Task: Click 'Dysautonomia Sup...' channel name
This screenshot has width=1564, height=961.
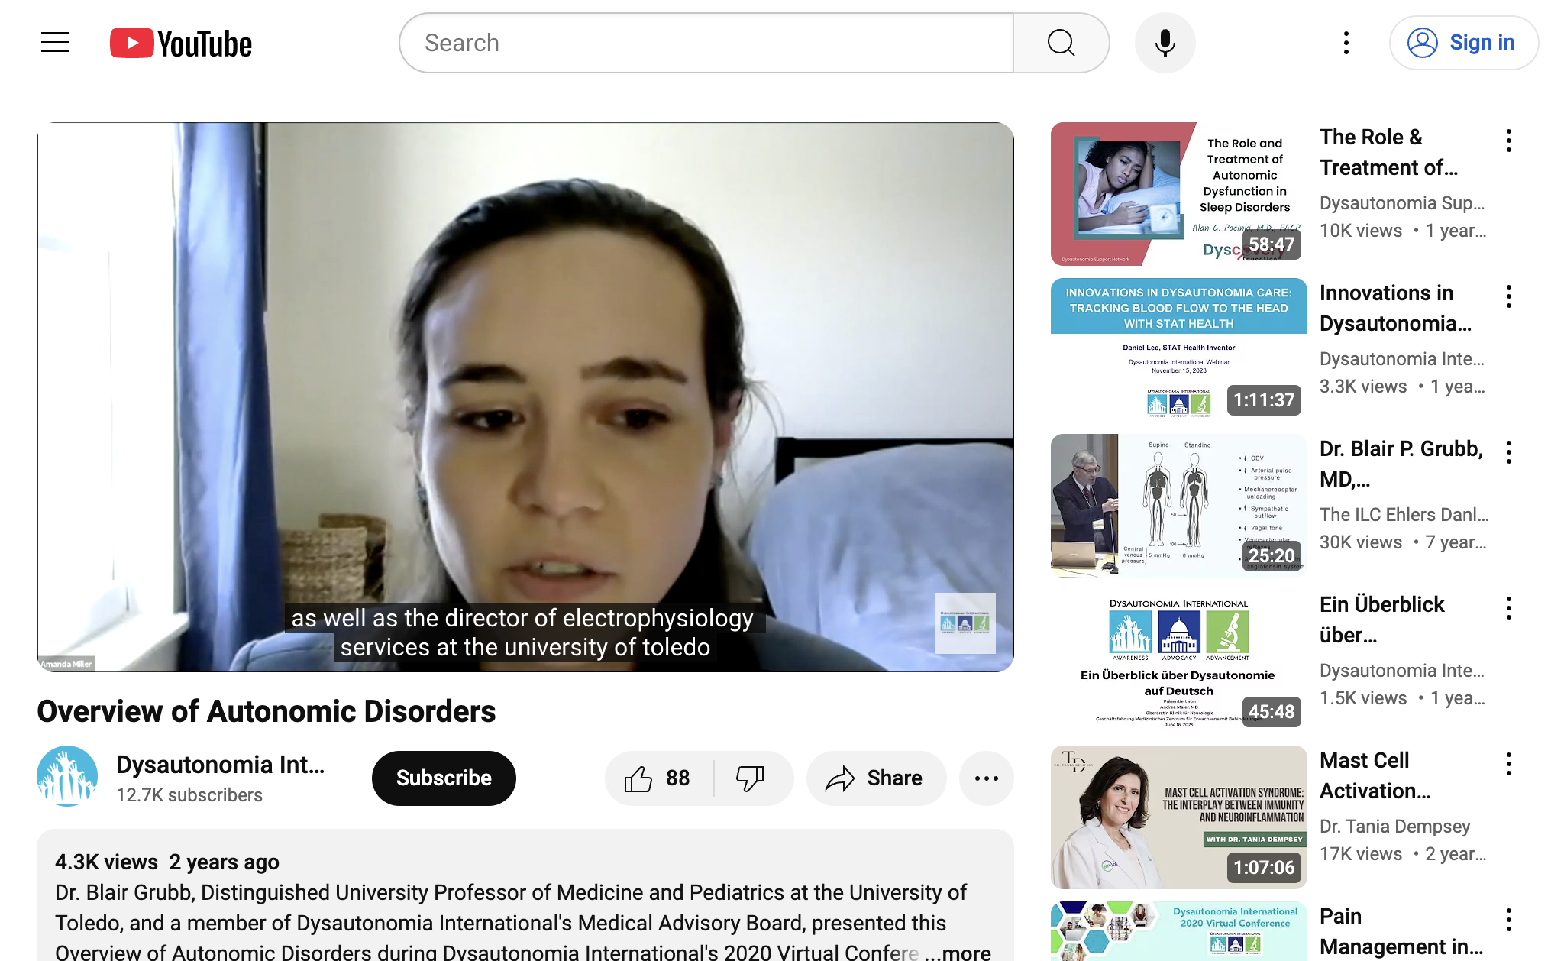Action: (1402, 203)
